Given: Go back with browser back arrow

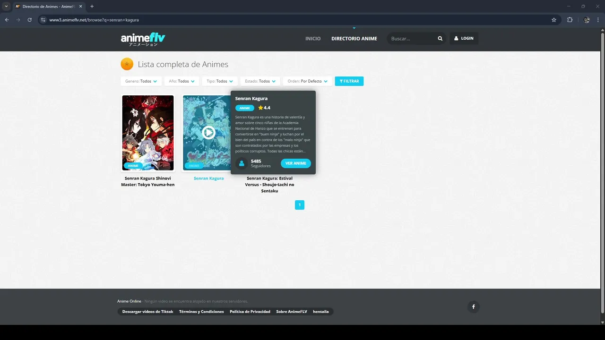Looking at the screenshot, I should [7, 20].
